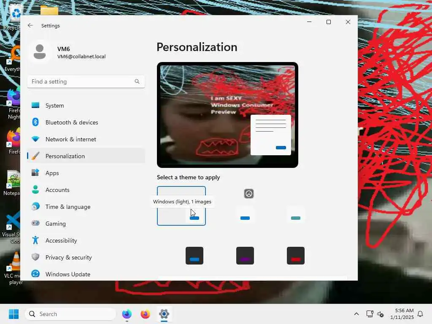Open Network & internet settings
Image resolution: width=432 pixels, height=324 pixels.
pos(86,139)
